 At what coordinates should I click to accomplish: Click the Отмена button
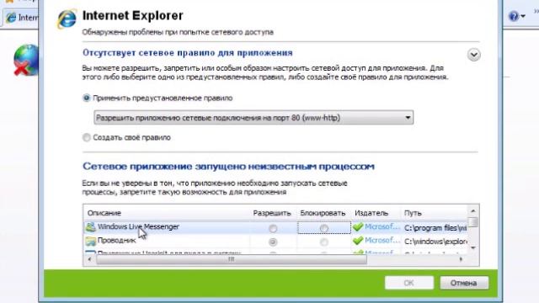(464, 283)
